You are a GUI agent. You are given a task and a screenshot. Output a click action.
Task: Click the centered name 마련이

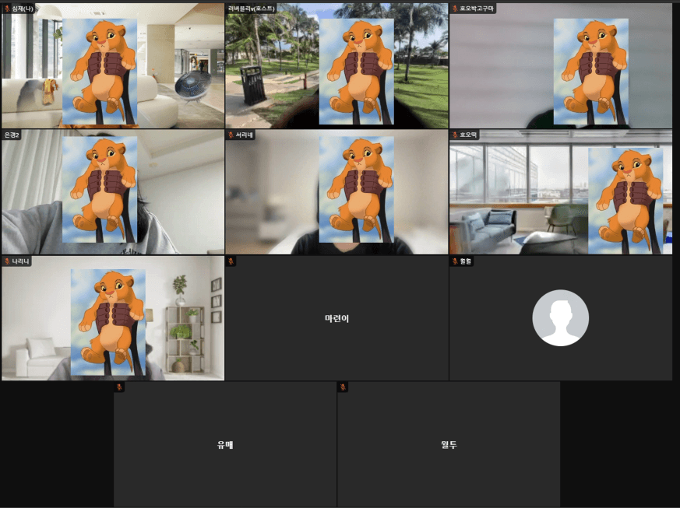click(337, 318)
